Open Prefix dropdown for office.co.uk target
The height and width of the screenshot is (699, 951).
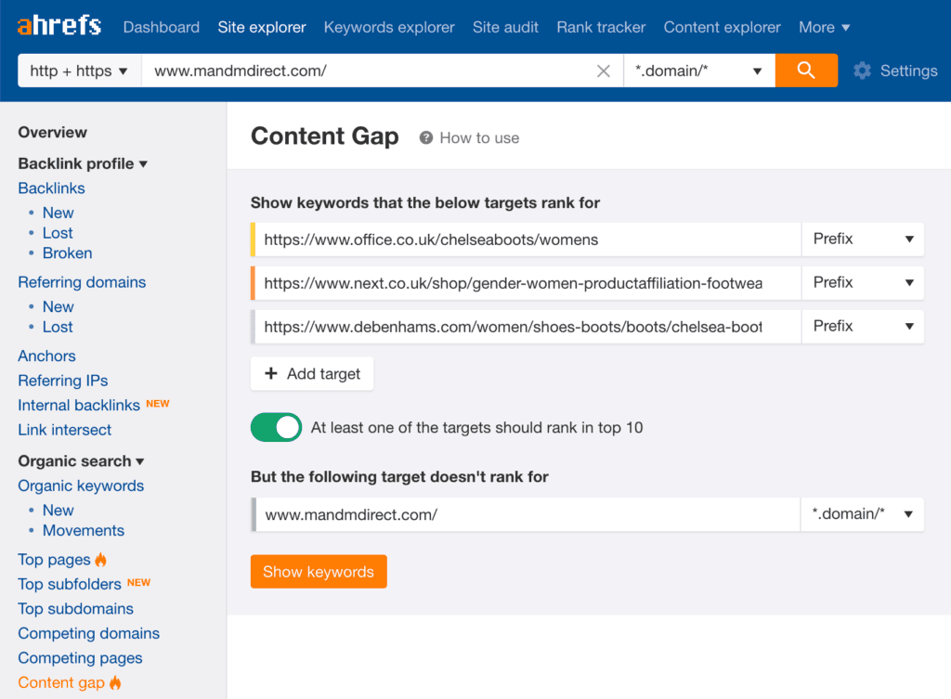pos(863,239)
